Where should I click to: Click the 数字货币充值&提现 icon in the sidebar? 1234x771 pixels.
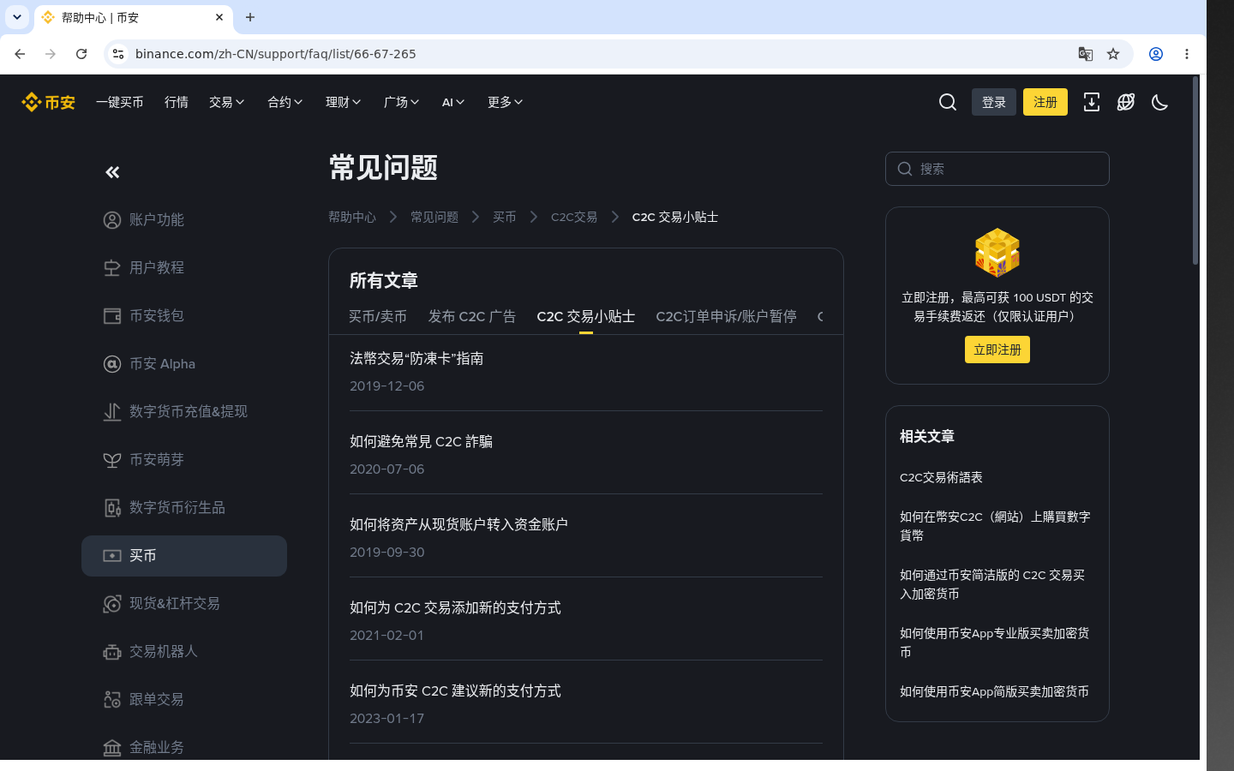click(x=112, y=412)
